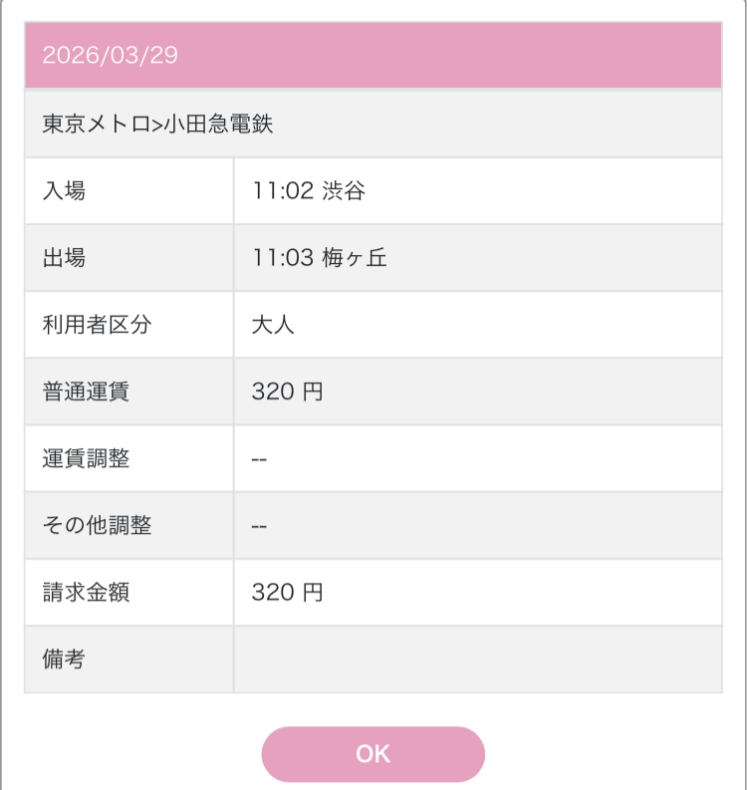747x790 pixels.
Task: Click the 利用者区分 label
Action: (x=97, y=324)
